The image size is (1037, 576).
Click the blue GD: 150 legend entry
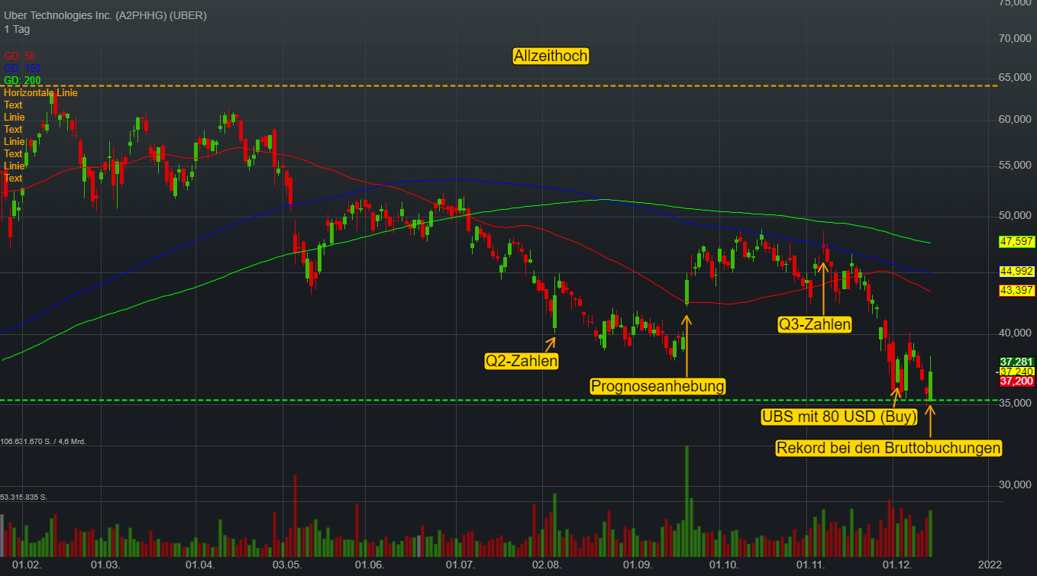point(22,68)
